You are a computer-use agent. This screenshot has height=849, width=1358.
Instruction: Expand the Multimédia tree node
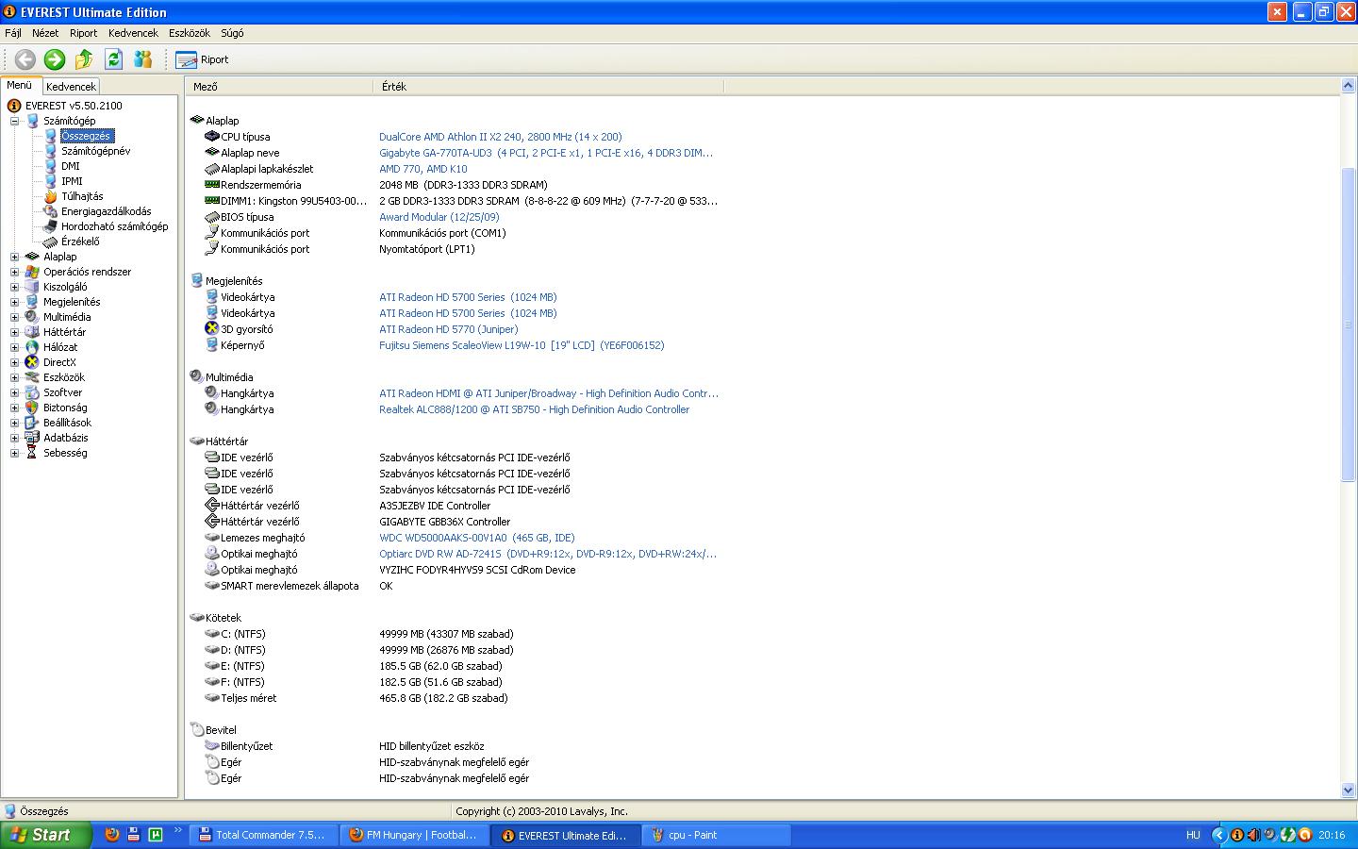[x=14, y=317]
